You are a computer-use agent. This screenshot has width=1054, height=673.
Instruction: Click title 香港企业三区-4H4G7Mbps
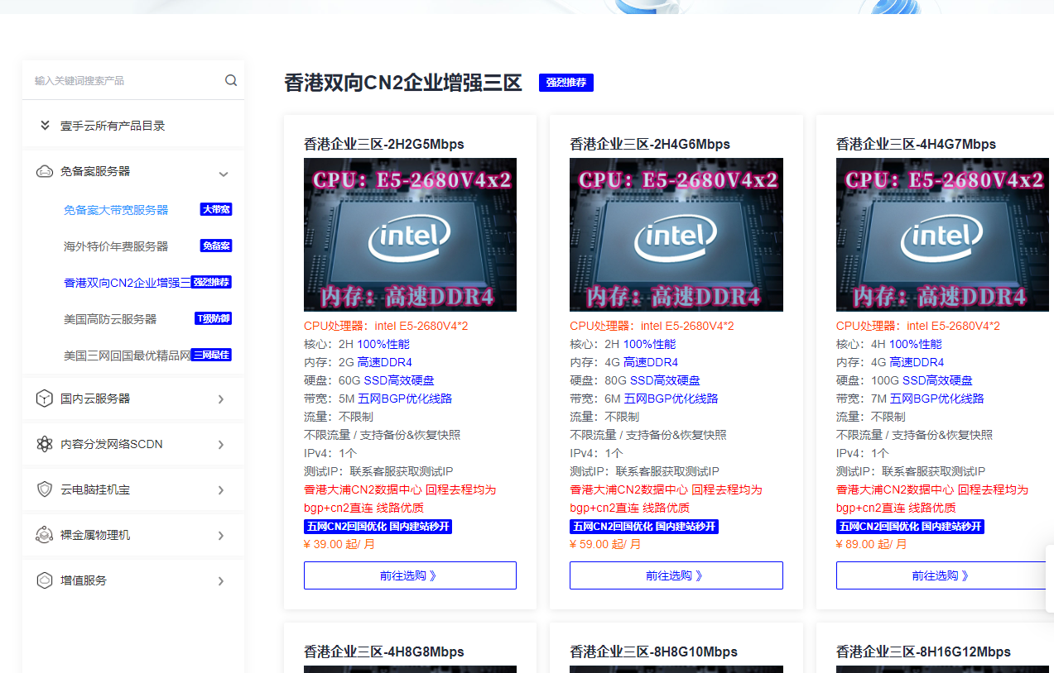(916, 144)
